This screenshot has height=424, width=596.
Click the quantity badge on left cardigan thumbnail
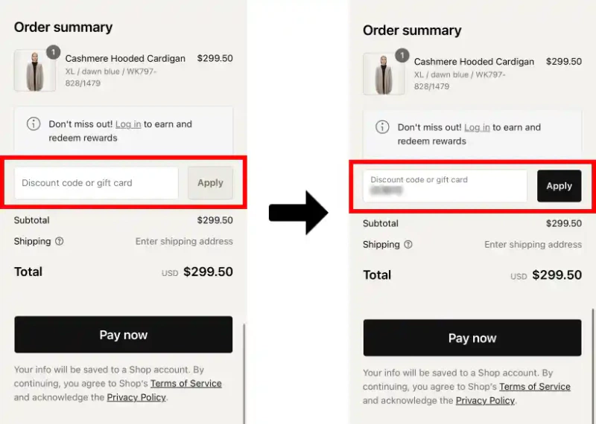tap(53, 52)
